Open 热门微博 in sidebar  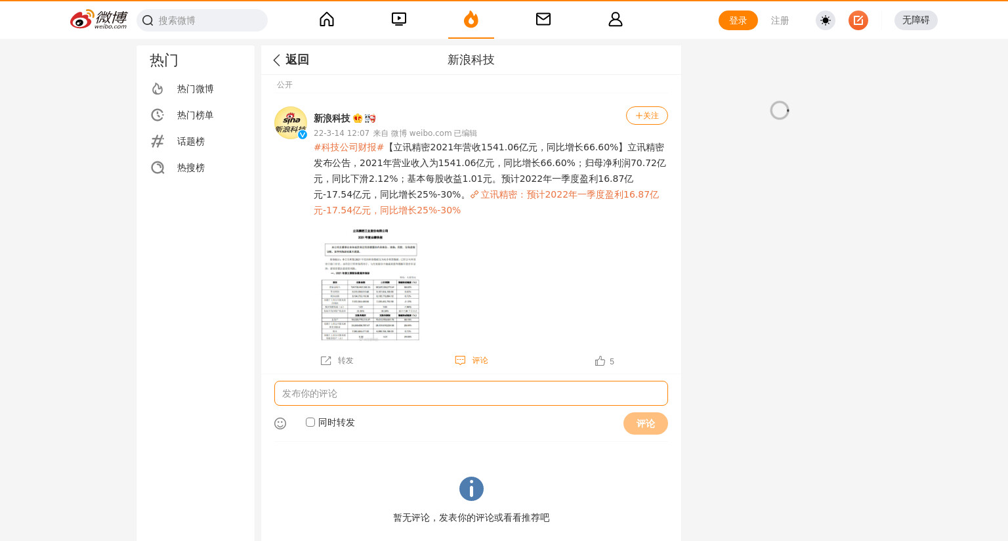[x=196, y=89]
